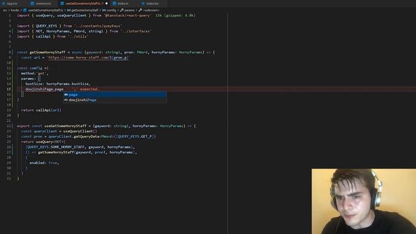Click the wrench icon beside the 'params' breadcrumb
The image size is (416, 234).
[122, 10]
